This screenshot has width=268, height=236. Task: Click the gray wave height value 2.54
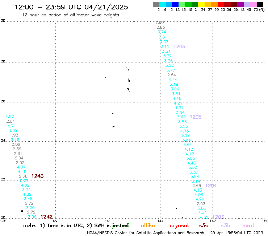(x=172, y=75)
